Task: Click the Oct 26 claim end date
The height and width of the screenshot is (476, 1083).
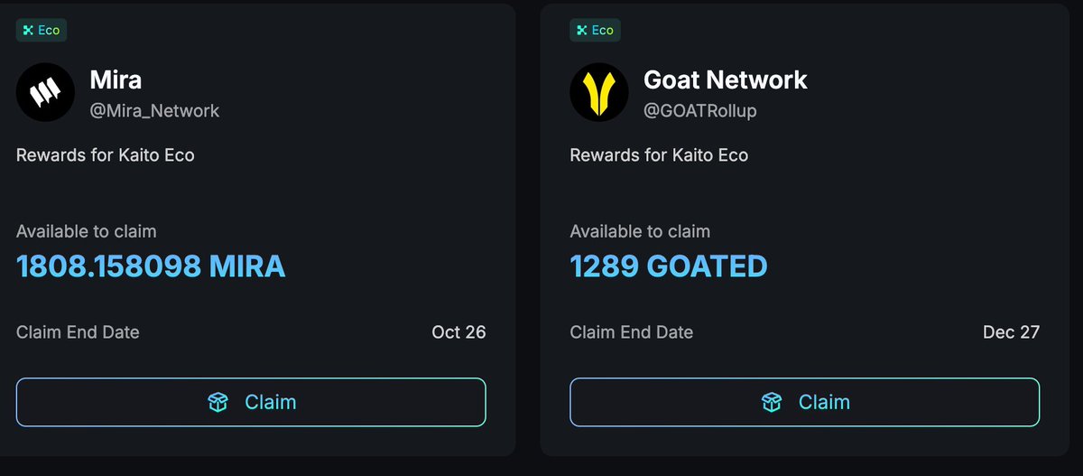Action: coord(458,332)
